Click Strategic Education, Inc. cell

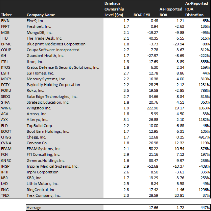[48, 102]
